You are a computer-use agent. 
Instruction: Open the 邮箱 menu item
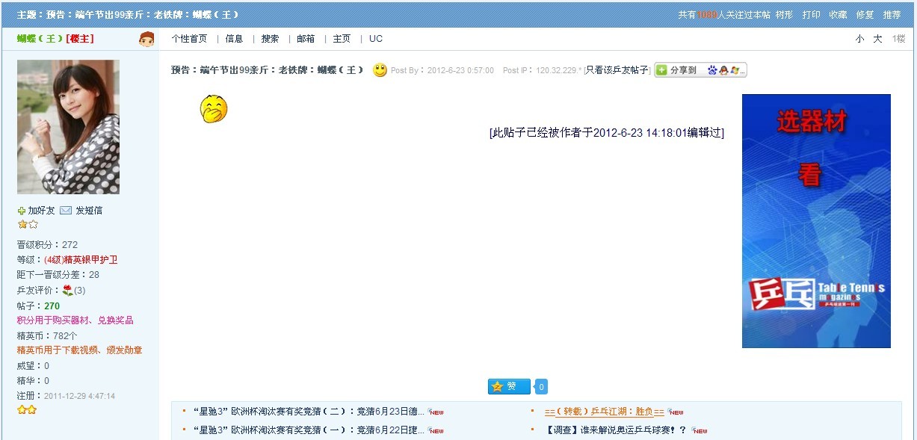(x=306, y=39)
